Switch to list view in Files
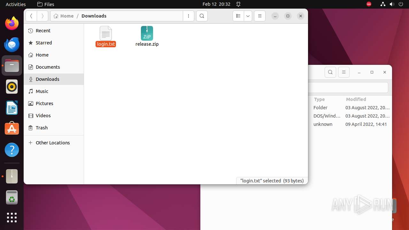The height and width of the screenshot is (230, 409). (x=238, y=16)
